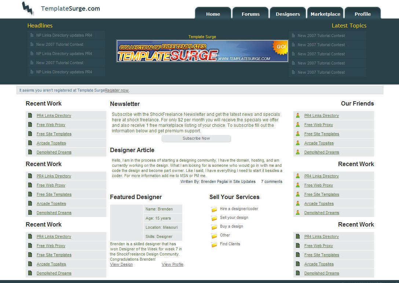Open Demolished Dreams in middle-right Recent Work list
Viewport: 399px width, 283px height.
(x=322, y=213)
